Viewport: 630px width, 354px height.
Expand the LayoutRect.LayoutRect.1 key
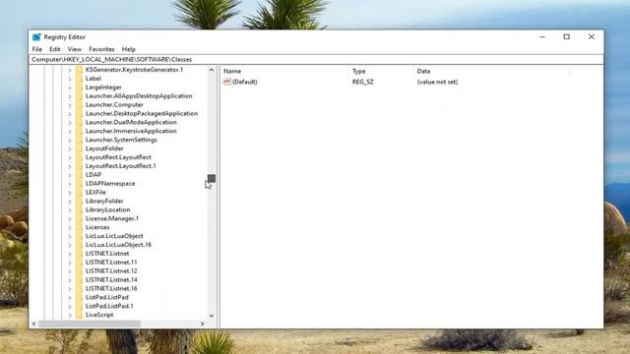point(70,166)
